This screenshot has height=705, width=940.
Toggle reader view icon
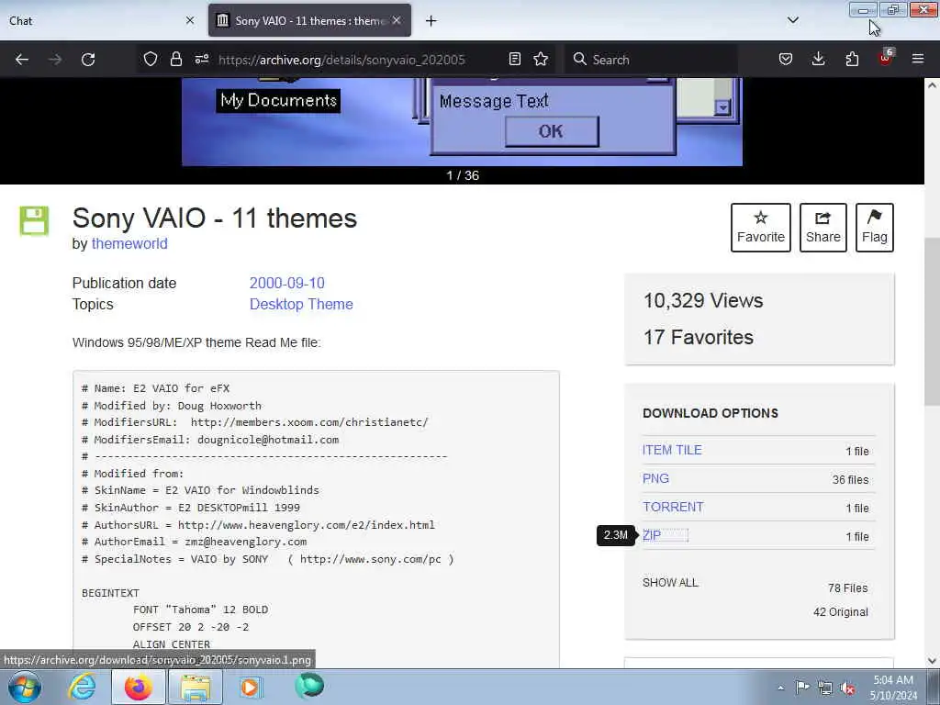tap(514, 59)
